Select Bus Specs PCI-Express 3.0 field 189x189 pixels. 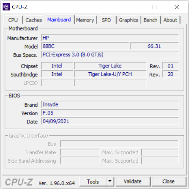tap(110, 55)
